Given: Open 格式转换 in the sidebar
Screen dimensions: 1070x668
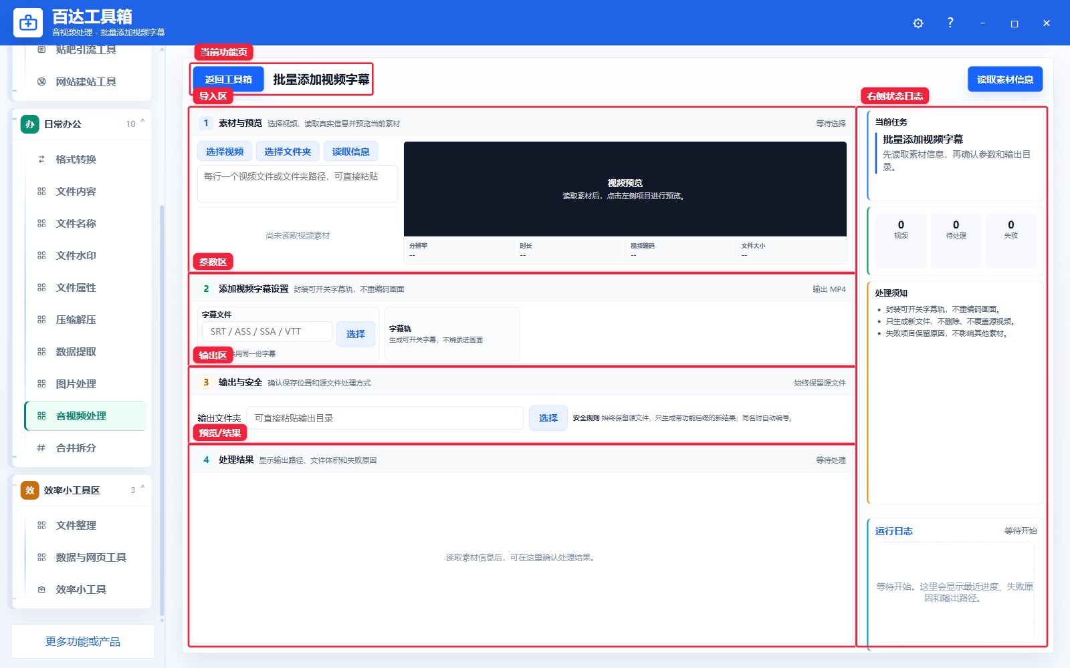Looking at the screenshot, I should [86, 159].
